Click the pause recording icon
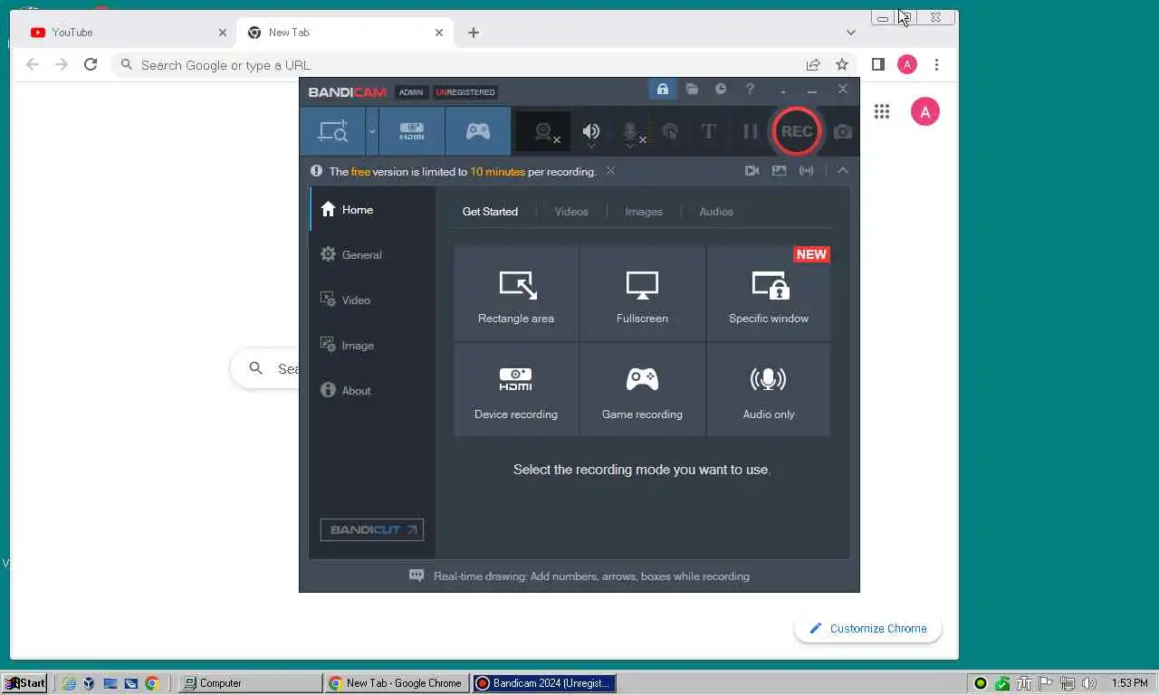This screenshot has width=1159, height=695. [750, 131]
